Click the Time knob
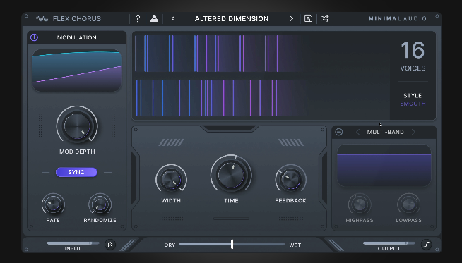Screen dimensions: 462x263 coord(231,175)
